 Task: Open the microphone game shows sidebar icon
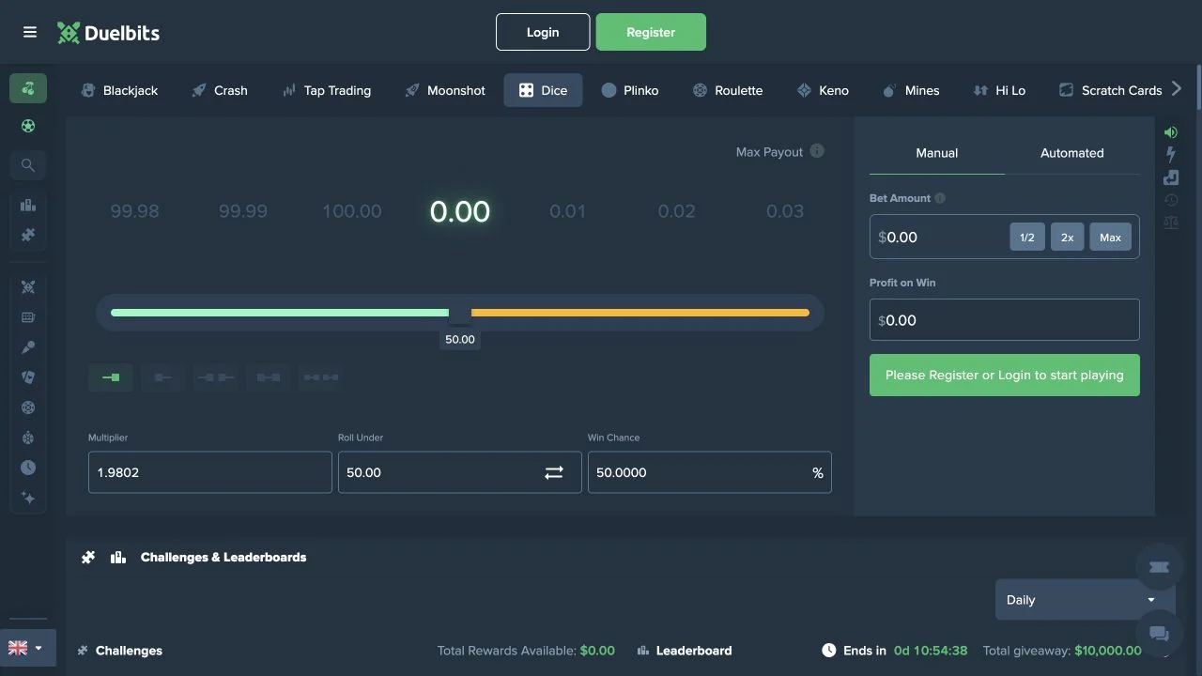pyautogui.click(x=28, y=347)
